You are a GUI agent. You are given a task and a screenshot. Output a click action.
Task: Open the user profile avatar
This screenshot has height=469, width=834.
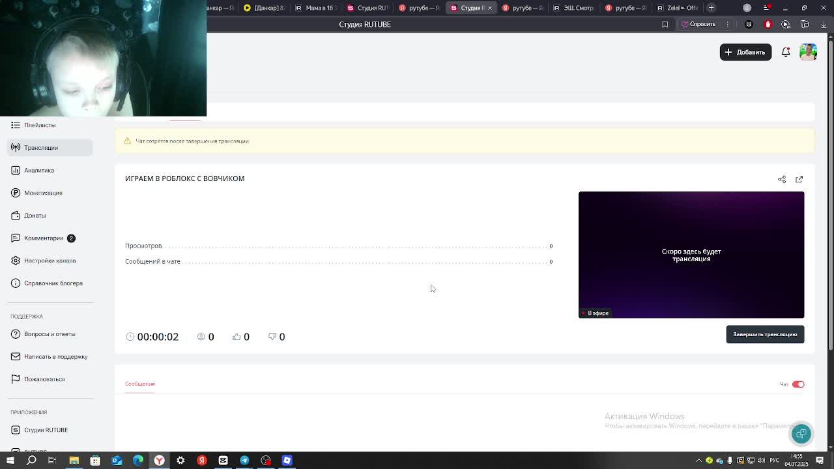point(808,52)
